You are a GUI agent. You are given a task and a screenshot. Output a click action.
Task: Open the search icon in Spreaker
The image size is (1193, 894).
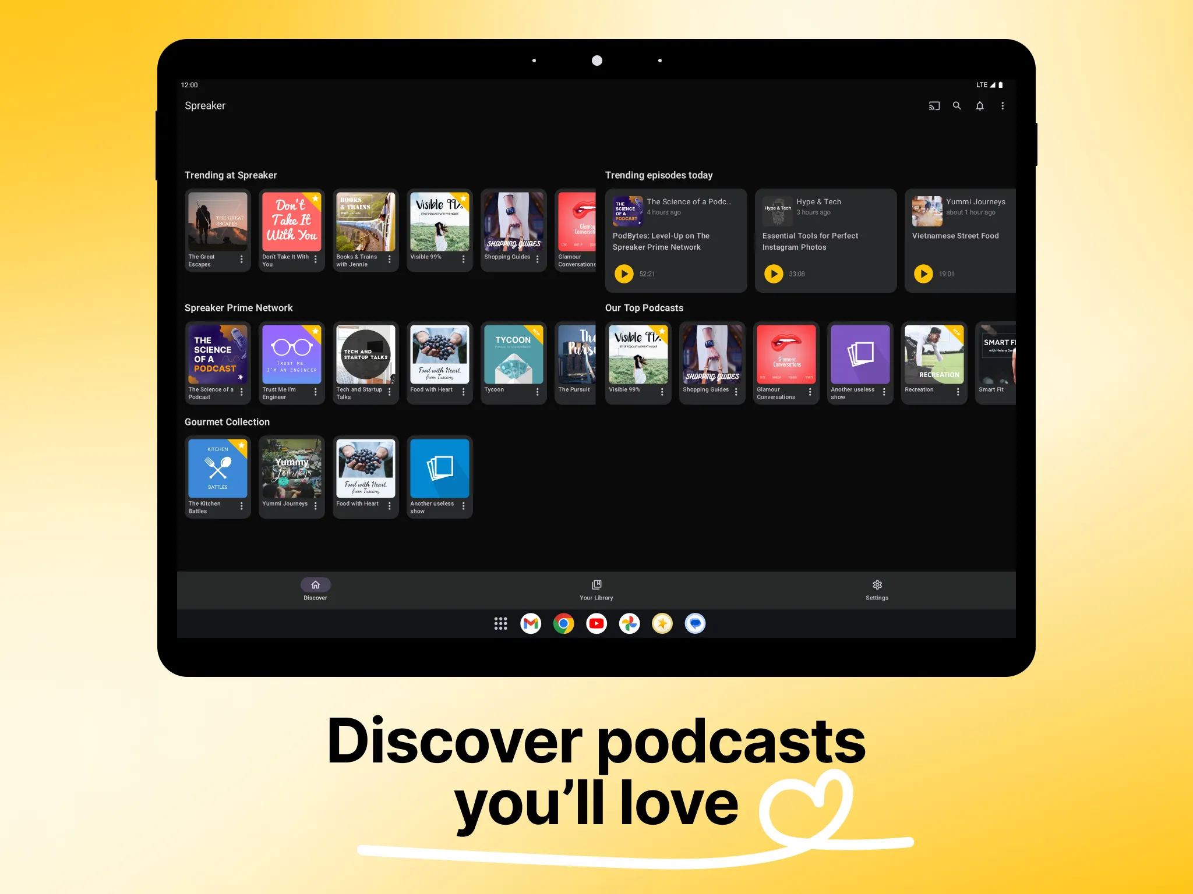956,105
